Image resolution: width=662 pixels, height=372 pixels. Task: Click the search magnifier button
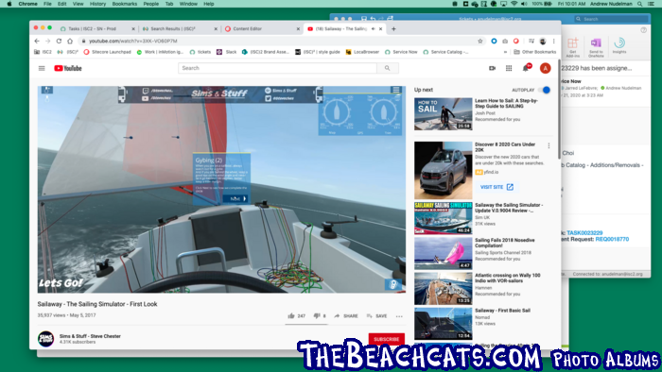pos(387,68)
